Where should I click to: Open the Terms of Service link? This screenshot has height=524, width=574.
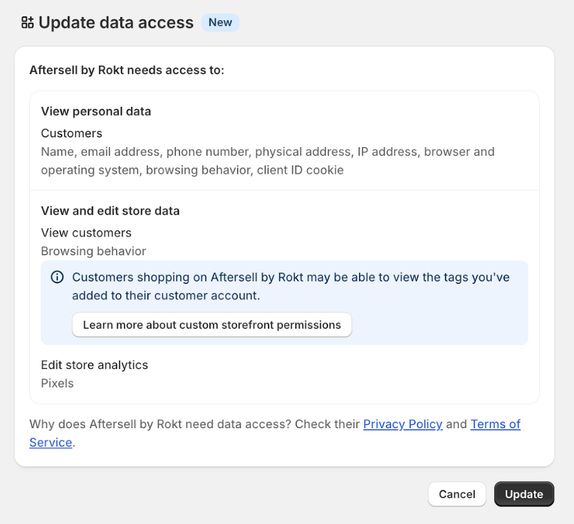(495, 424)
